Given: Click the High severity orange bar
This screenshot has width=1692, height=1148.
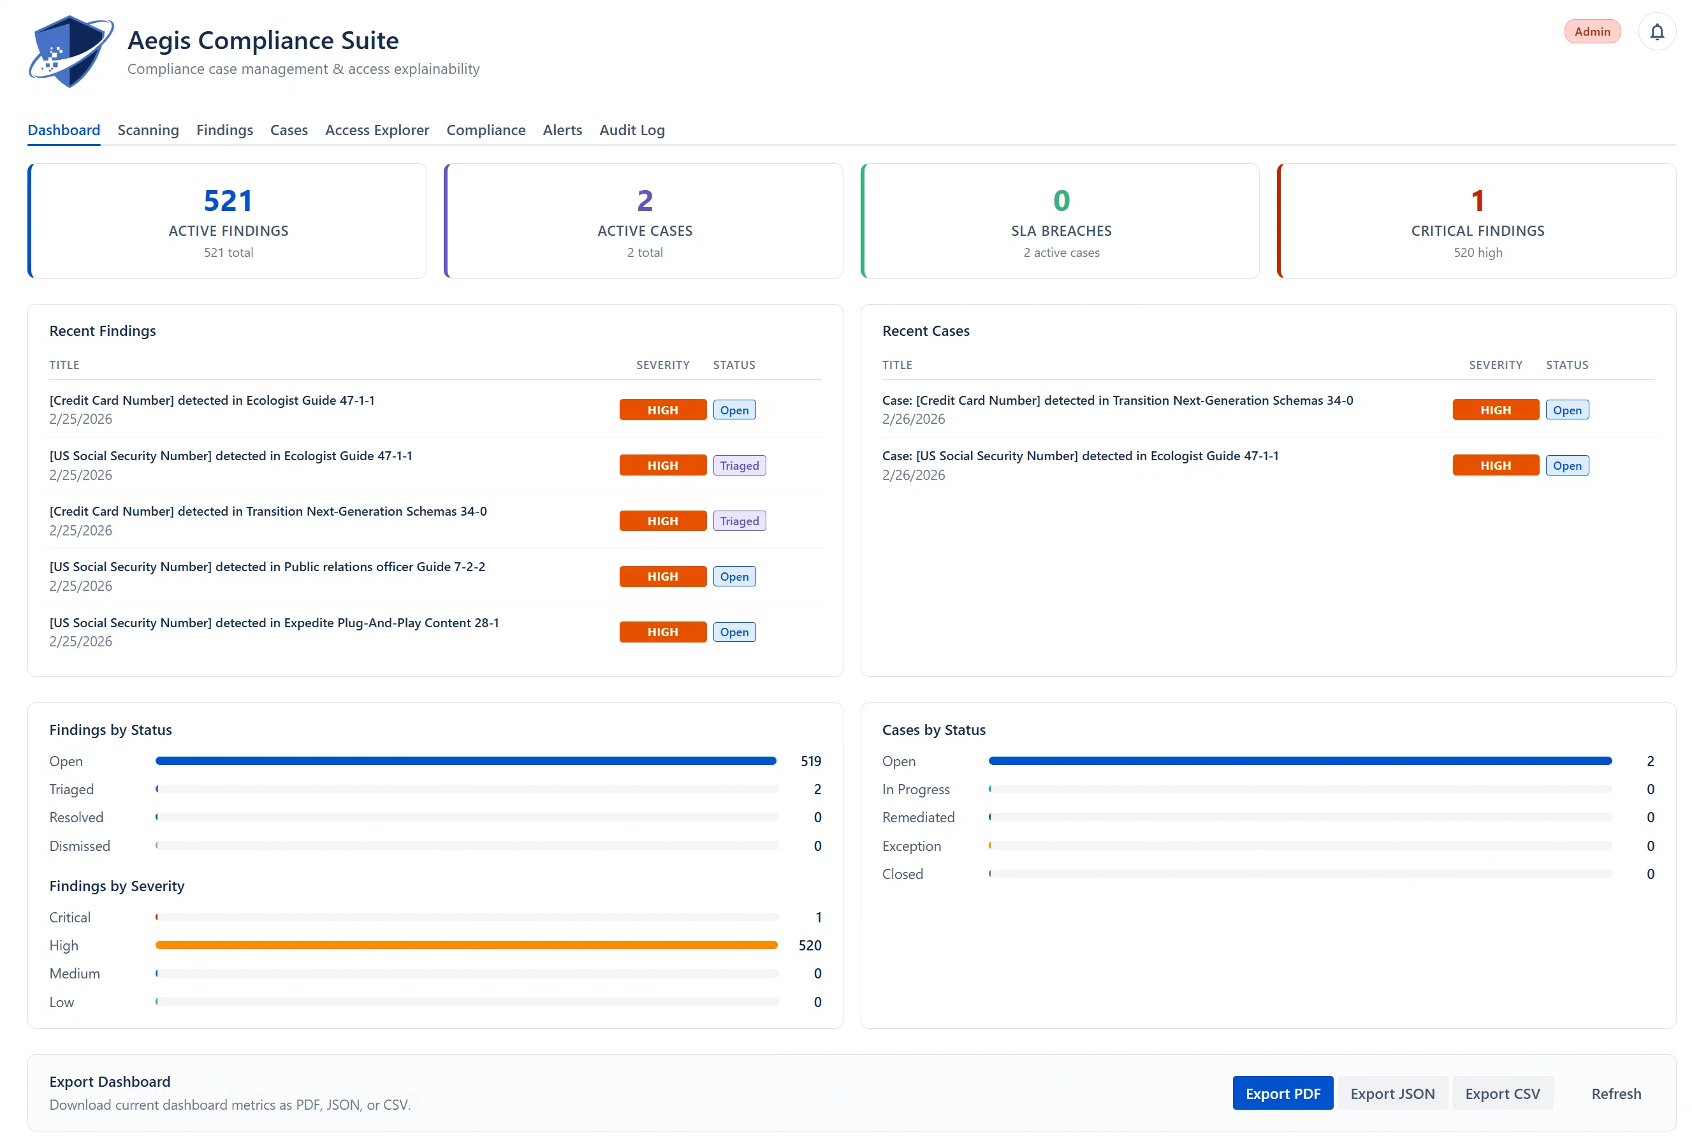Looking at the screenshot, I should click(467, 945).
